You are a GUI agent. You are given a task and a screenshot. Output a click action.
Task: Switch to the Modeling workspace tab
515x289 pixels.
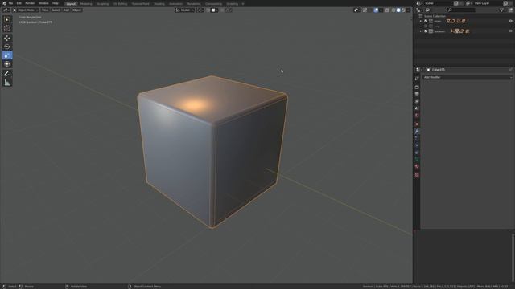86,4
